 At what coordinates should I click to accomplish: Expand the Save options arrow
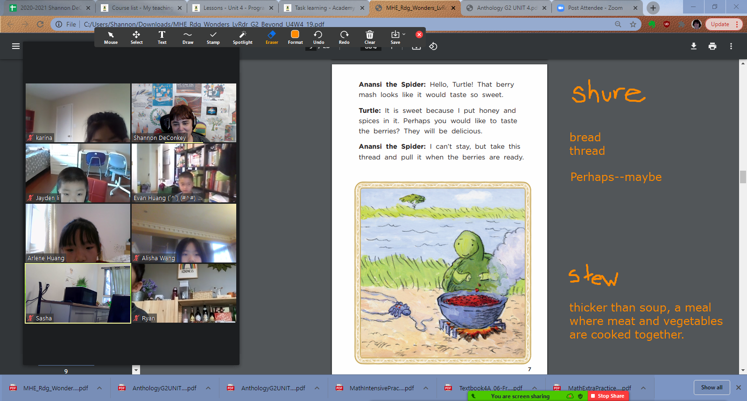click(x=404, y=34)
